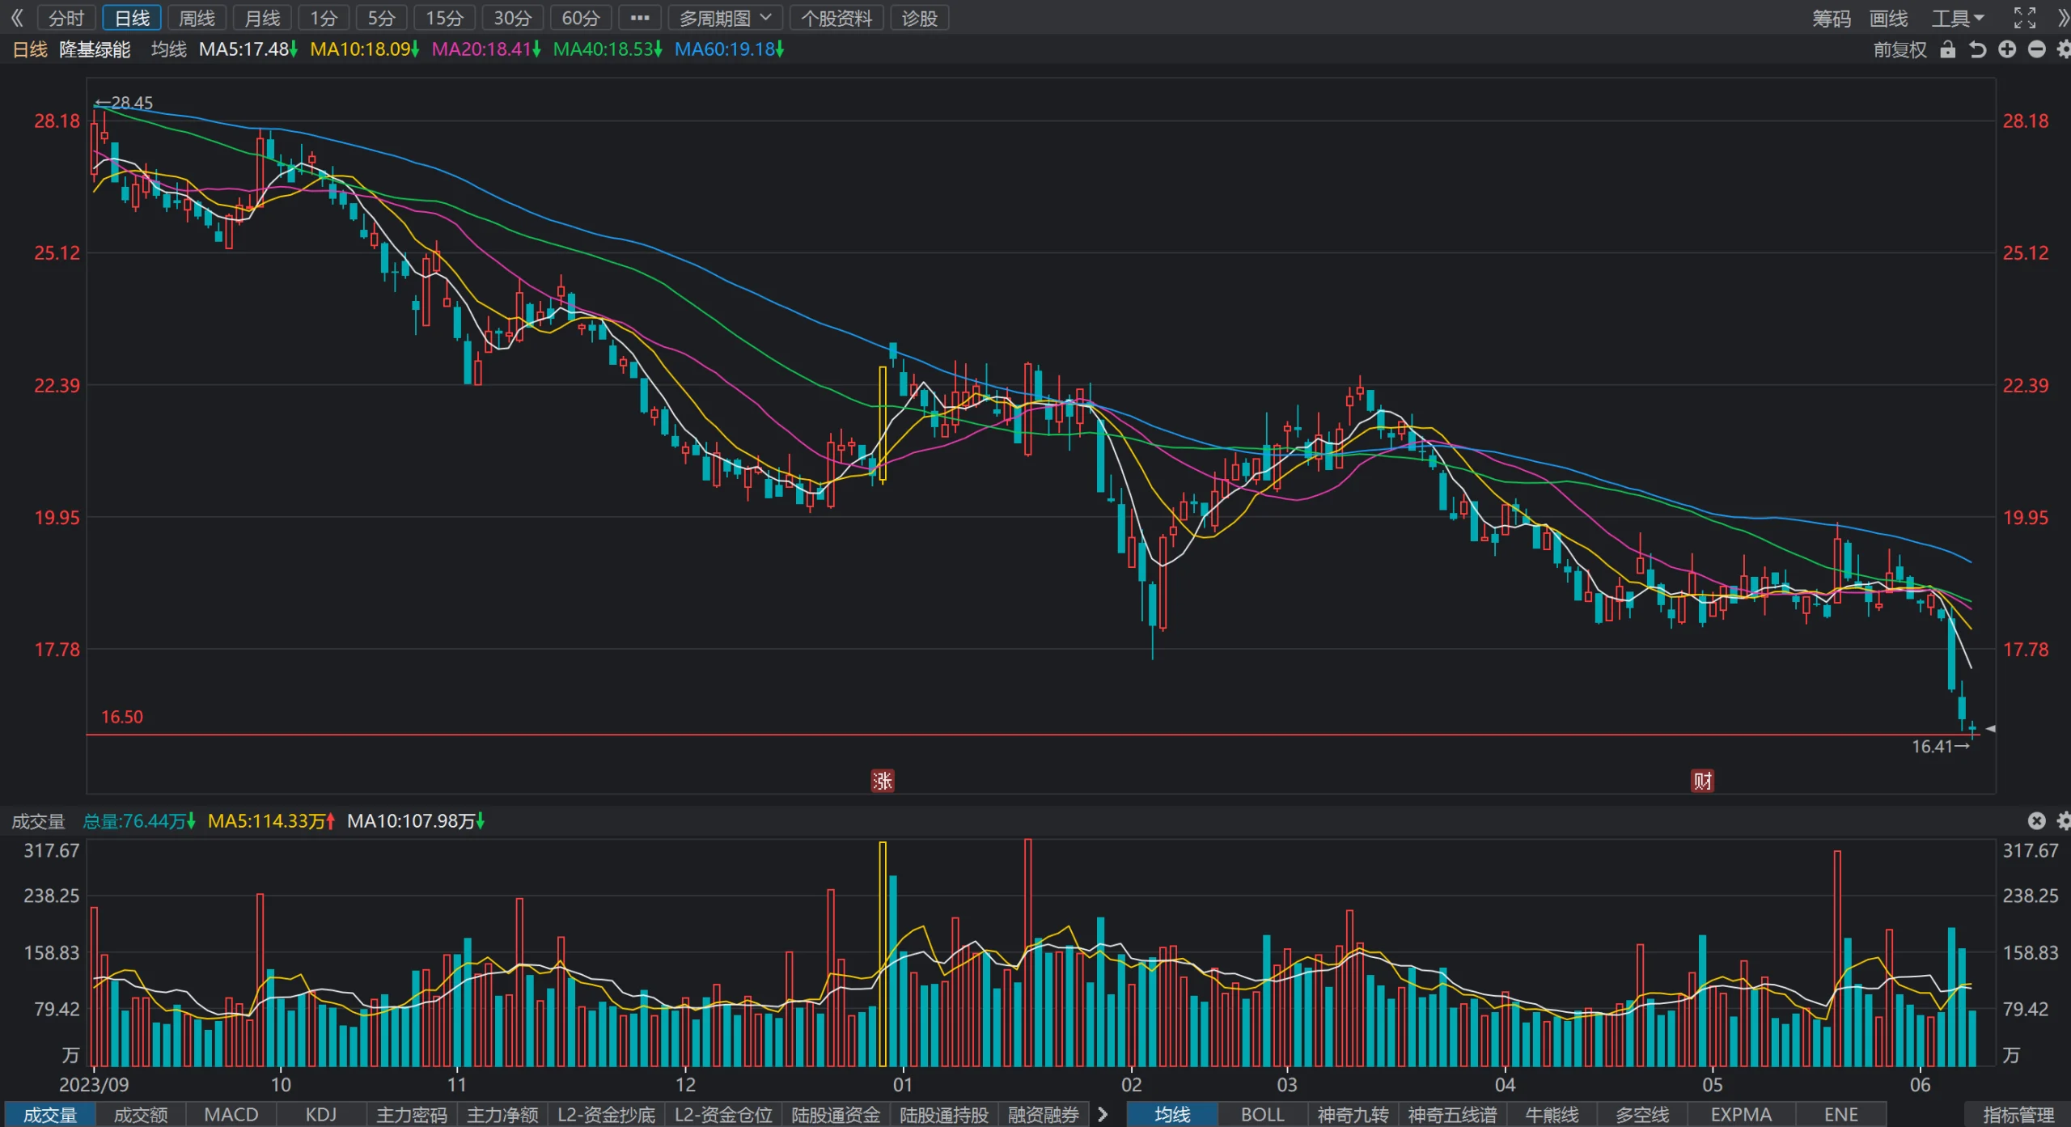This screenshot has width=2071, height=1127.
Task: Click 总量:76.44万 volume label
Action: click(138, 821)
